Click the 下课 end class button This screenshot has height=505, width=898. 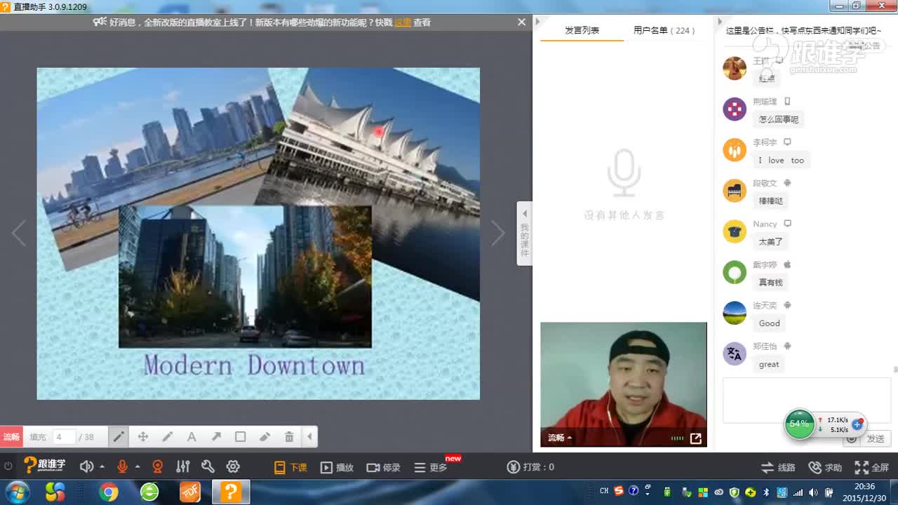(290, 467)
